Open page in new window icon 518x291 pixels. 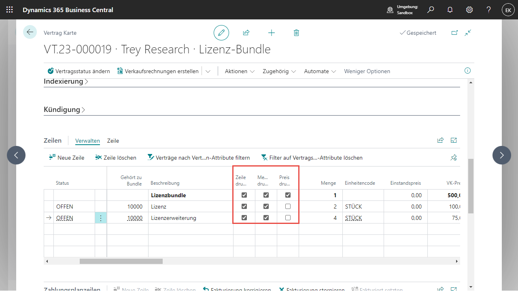(x=454, y=33)
